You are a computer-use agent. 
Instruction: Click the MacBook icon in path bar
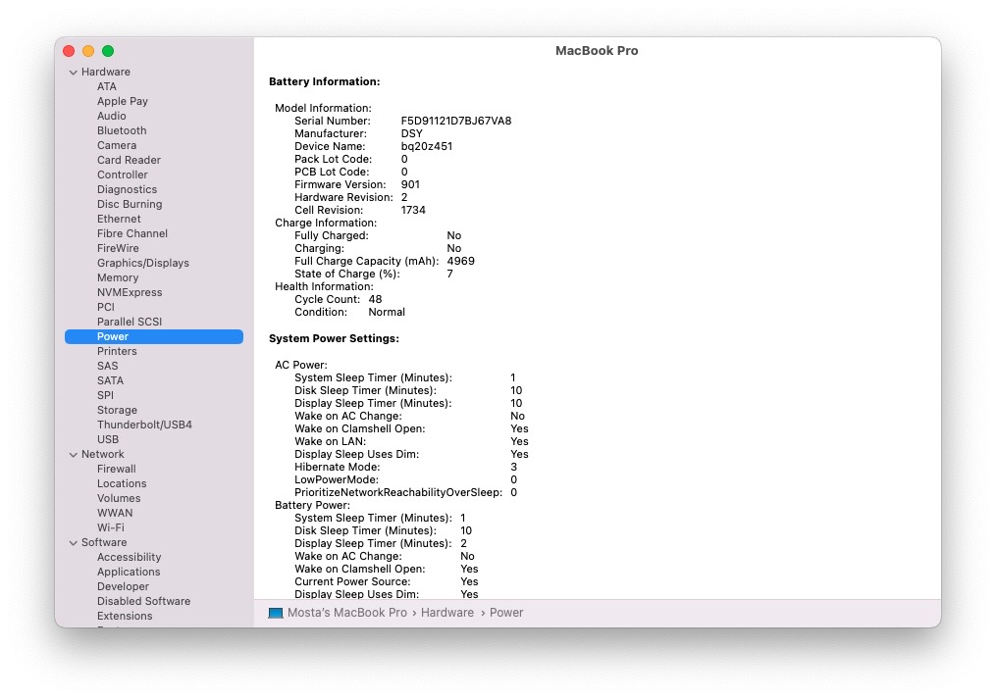click(x=275, y=613)
